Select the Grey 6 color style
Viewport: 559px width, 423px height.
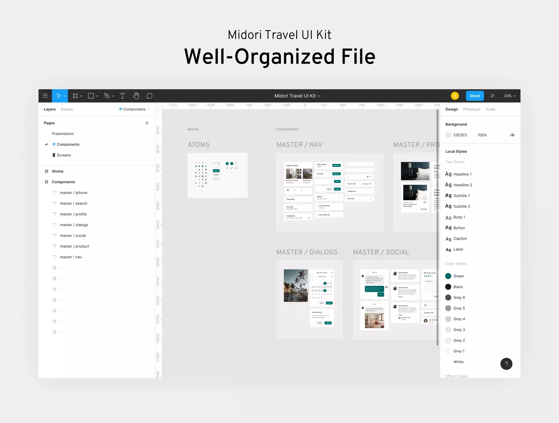tap(455, 298)
